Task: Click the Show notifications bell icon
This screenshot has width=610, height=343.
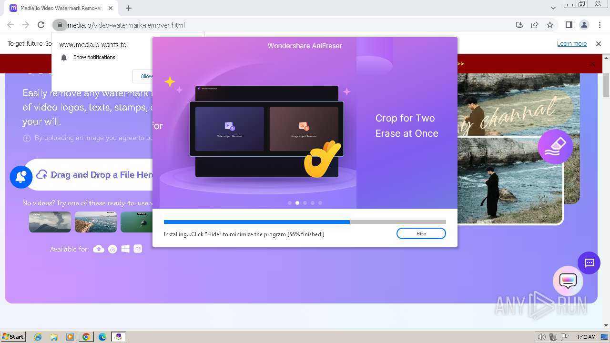Action: [x=64, y=58]
